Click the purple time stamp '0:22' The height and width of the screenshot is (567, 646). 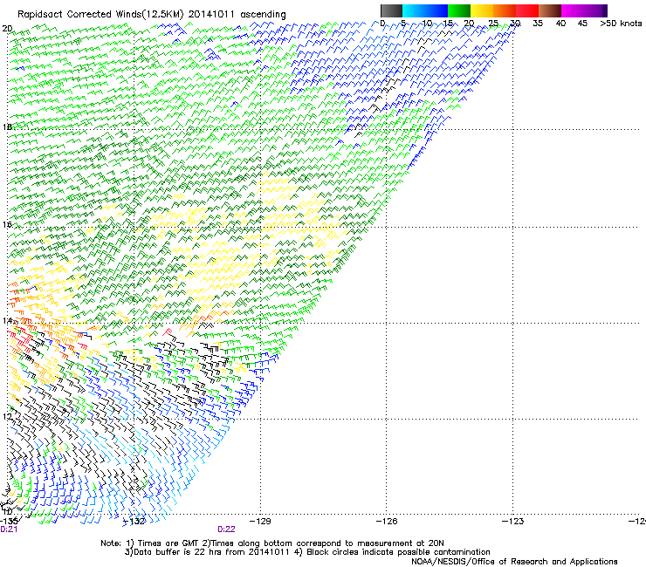coord(226,529)
